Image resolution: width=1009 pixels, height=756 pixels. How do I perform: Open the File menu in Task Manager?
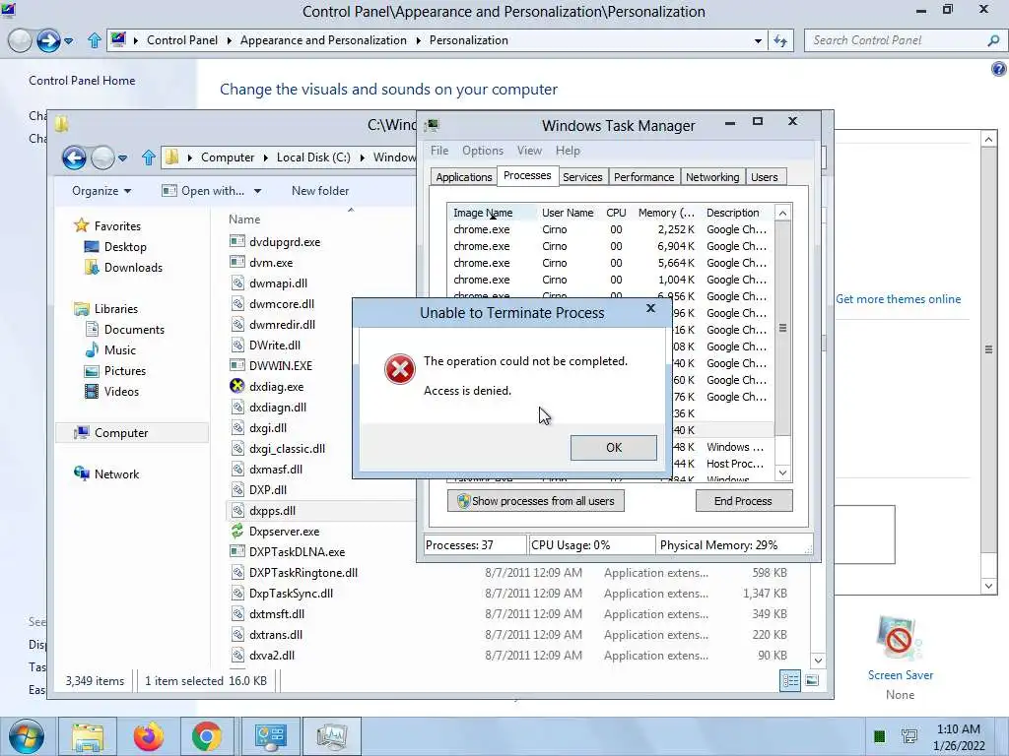click(439, 151)
